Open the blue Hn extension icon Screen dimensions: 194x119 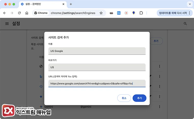tap(119, 13)
